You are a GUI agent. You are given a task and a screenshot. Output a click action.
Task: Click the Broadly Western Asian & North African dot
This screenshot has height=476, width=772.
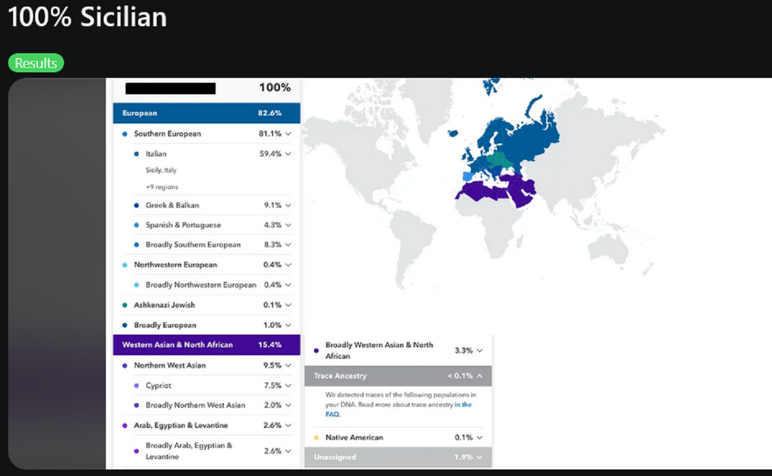point(316,351)
